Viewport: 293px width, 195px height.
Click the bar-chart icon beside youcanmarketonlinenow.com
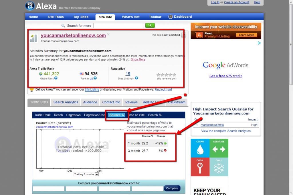[x=33, y=38]
